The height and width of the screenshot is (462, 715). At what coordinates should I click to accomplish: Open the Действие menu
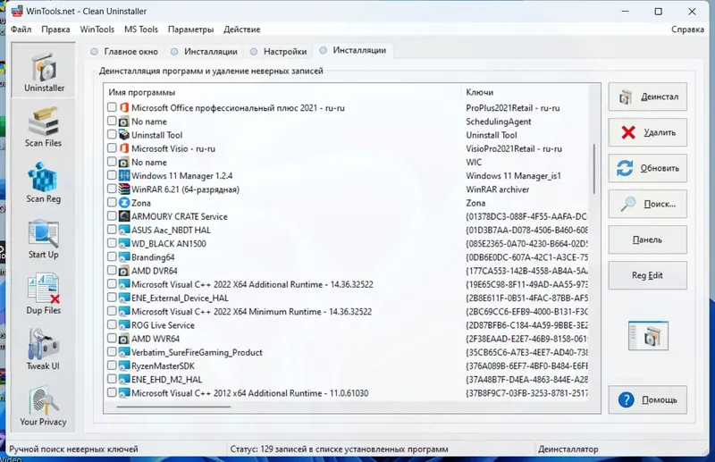(x=241, y=29)
